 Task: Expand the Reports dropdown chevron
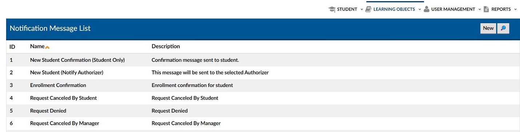point(515,9)
